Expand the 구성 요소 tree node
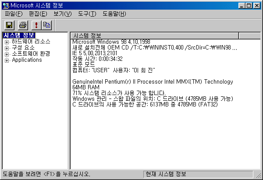This screenshot has width=263, height=180. pos(7,48)
